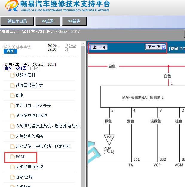This screenshot has width=185, height=187.
Task: Click the page icon beside 发动机防盗锁止系统
Action: pyautogui.click(x=13, y=126)
